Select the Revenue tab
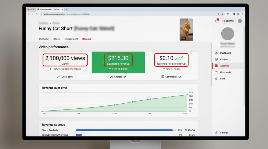The image size is (268, 149). tap(87, 39)
